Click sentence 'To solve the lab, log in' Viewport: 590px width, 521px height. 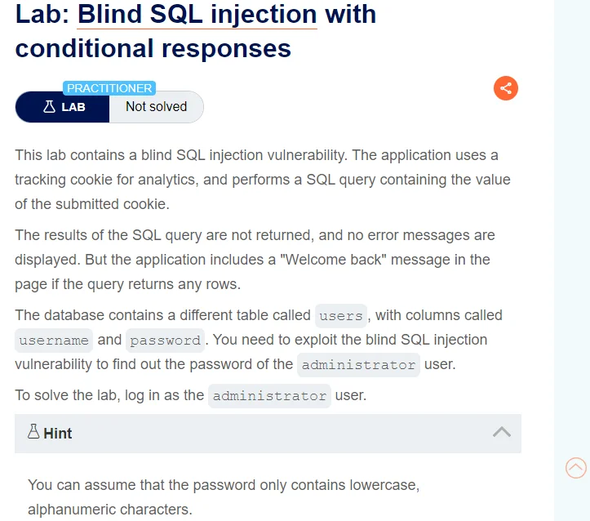tap(190, 395)
